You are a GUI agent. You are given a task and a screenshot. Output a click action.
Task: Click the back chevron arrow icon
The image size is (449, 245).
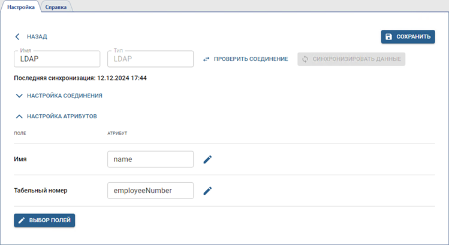click(x=17, y=36)
